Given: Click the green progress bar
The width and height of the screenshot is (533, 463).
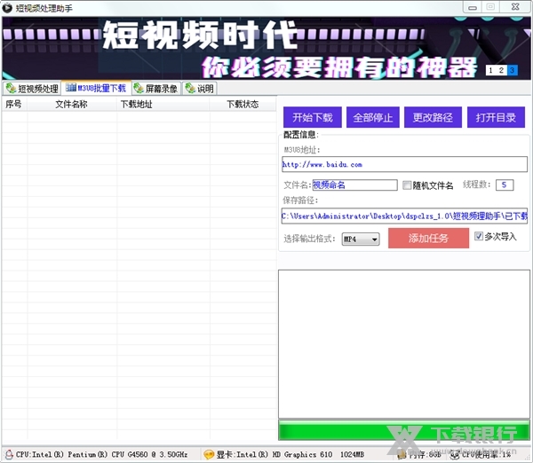Looking at the screenshot, I should coord(403,430).
